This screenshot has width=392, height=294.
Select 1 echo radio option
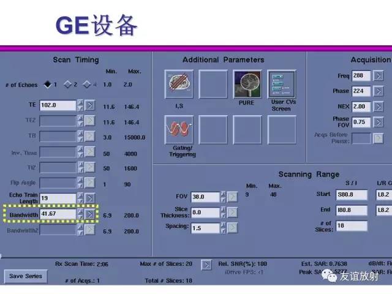point(48,85)
